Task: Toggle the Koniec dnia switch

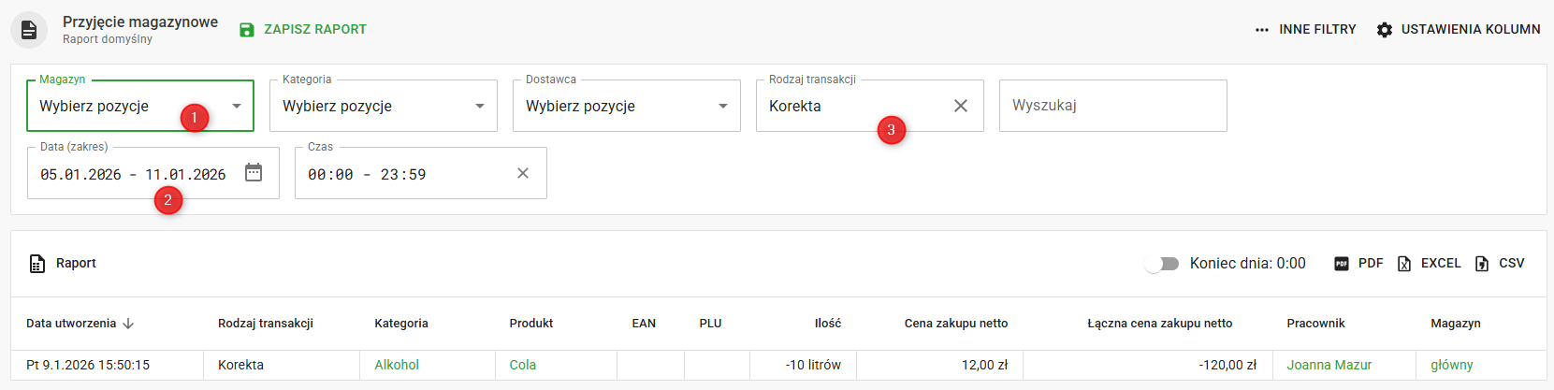Action: click(x=1162, y=264)
